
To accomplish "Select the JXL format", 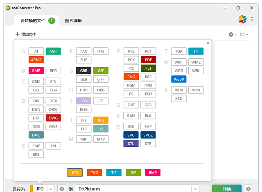I will pyautogui.click(x=101, y=129).
